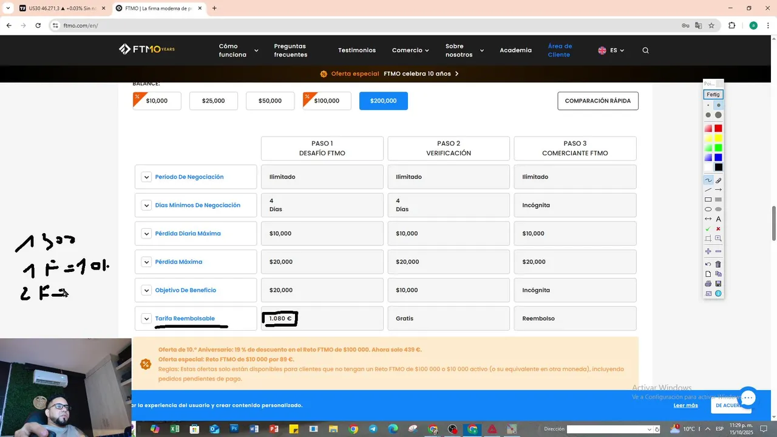Click the floppy disk save icon
This screenshot has height=437, width=777.
click(718, 283)
